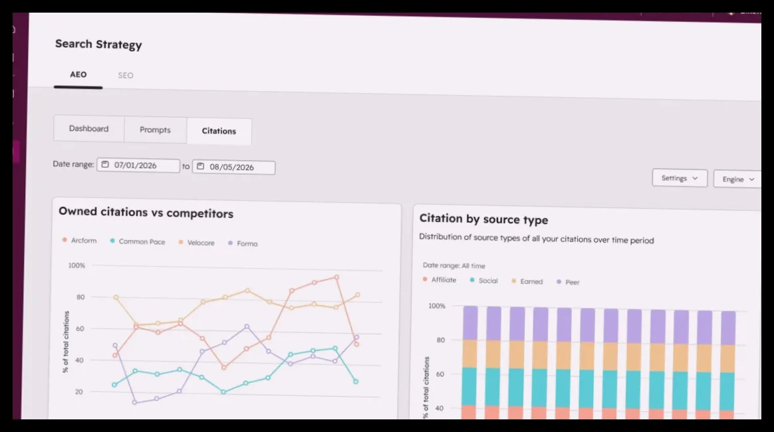
Task: Toggle the Earned source type legend entry
Action: [x=527, y=282]
